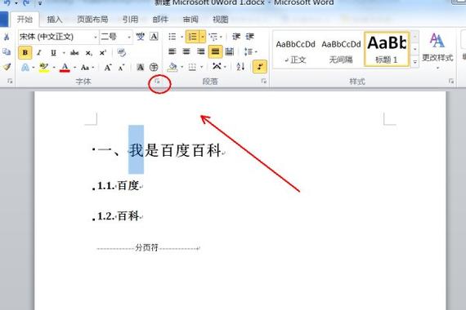Open the 字体 dialog launcher
Viewport: 466px width, 310px height.
click(158, 81)
